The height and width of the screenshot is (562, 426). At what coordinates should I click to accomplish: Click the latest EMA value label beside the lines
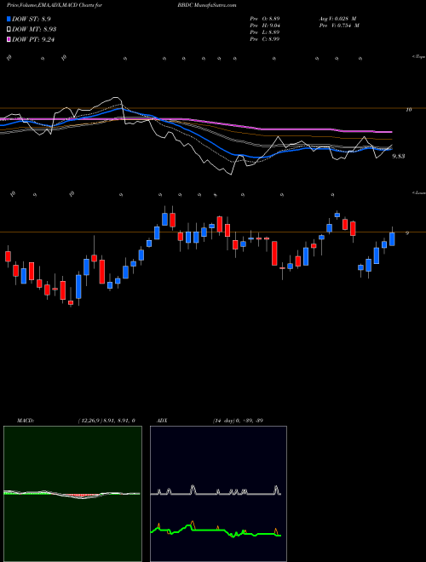tap(399, 157)
